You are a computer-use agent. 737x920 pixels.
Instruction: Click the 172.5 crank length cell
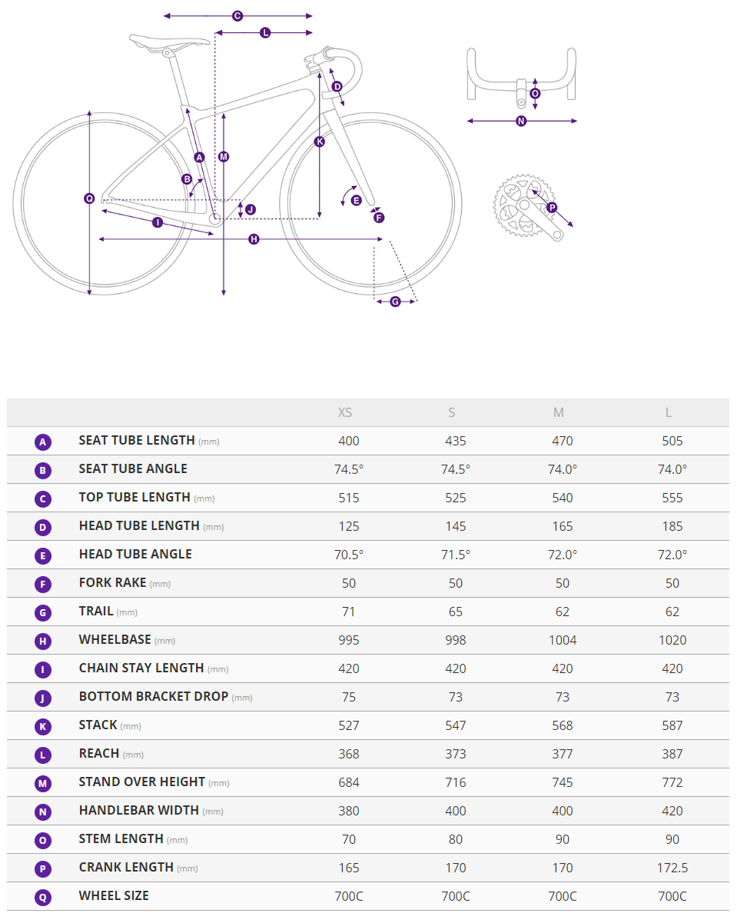click(672, 868)
